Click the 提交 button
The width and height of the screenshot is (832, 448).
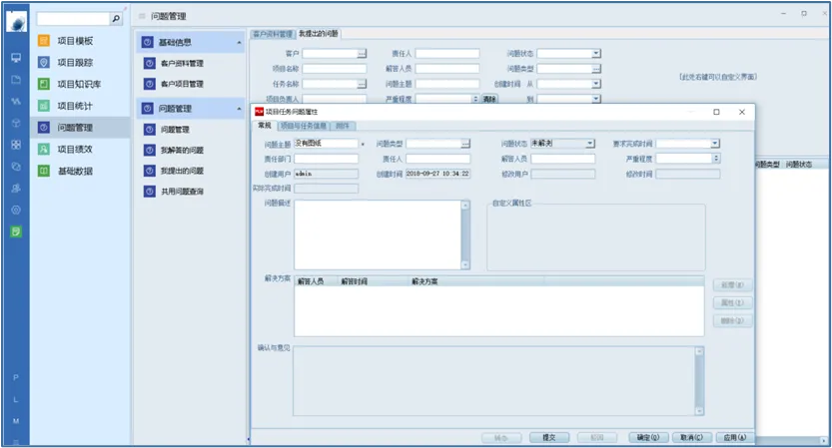(549, 437)
